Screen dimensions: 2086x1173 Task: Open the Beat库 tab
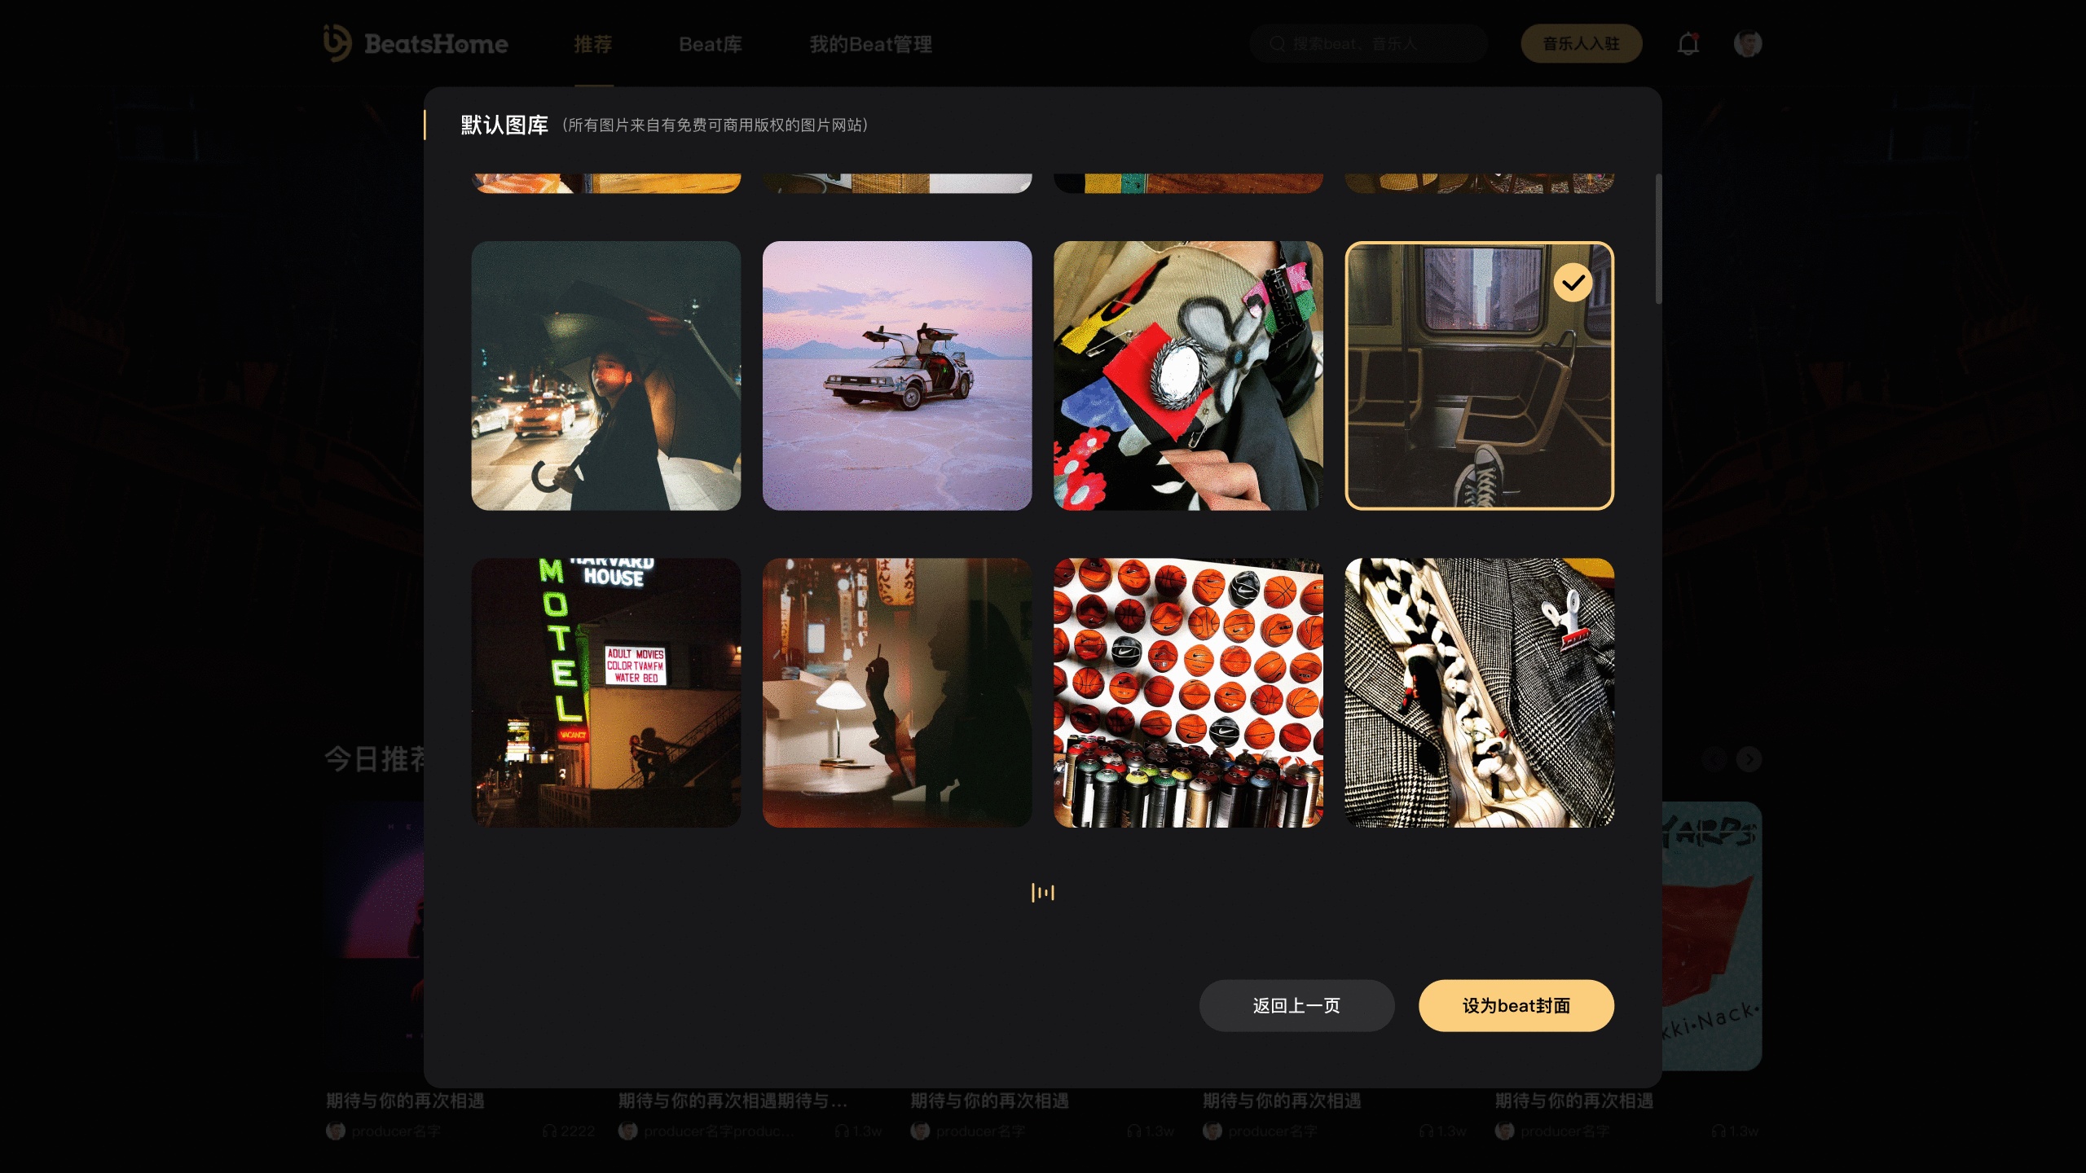point(711,44)
